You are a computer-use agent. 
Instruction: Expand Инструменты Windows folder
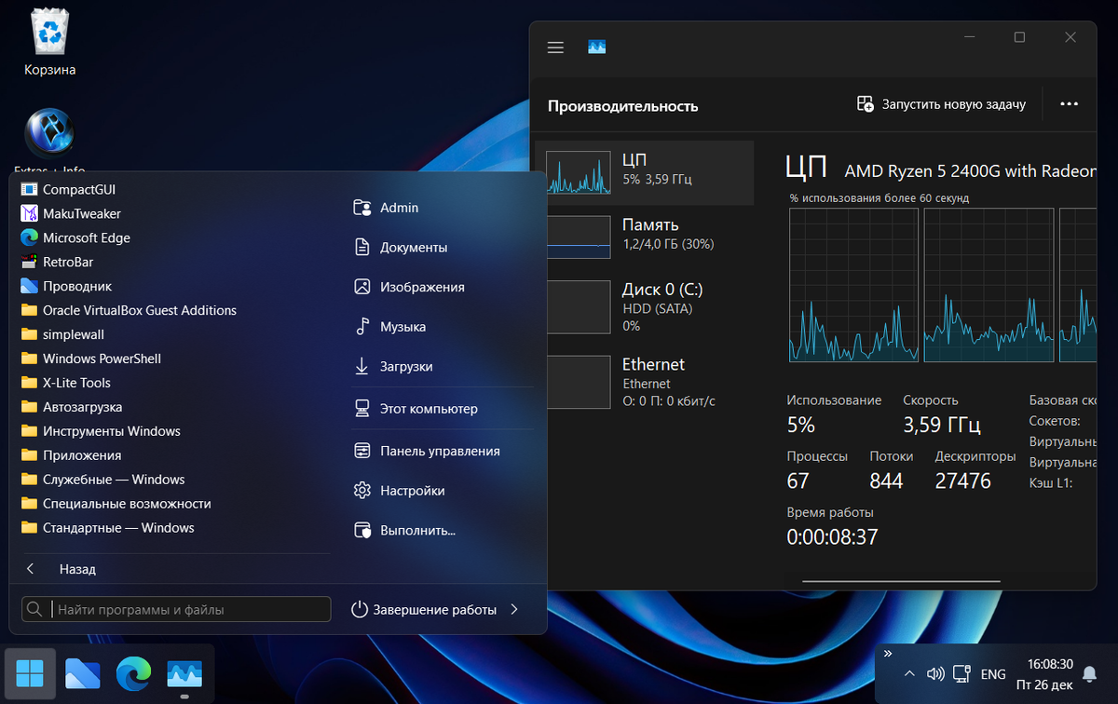pos(100,431)
